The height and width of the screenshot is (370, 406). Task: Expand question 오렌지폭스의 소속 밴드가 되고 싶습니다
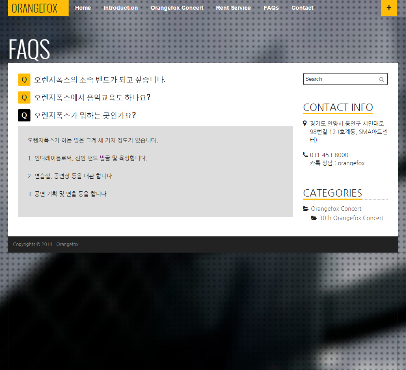pos(100,80)
